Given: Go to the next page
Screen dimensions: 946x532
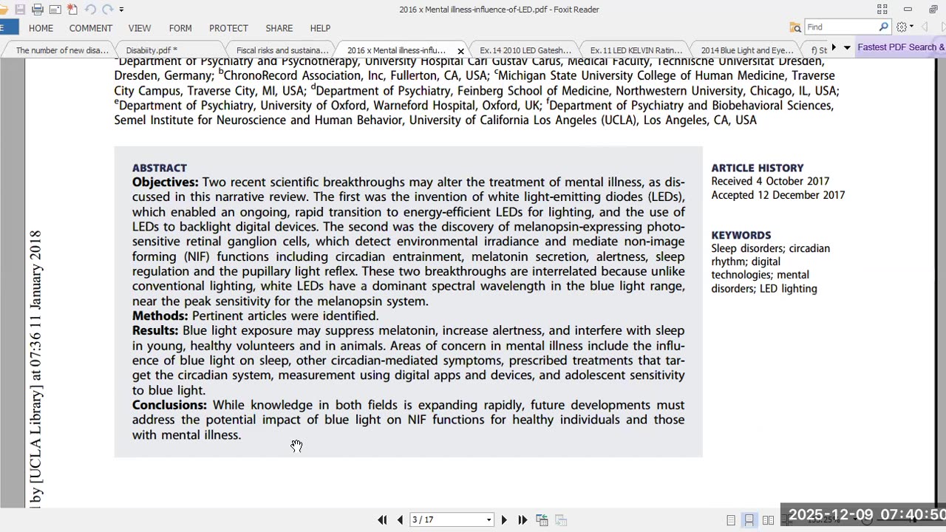Looking at the screenshot, I should coord(504,520).
